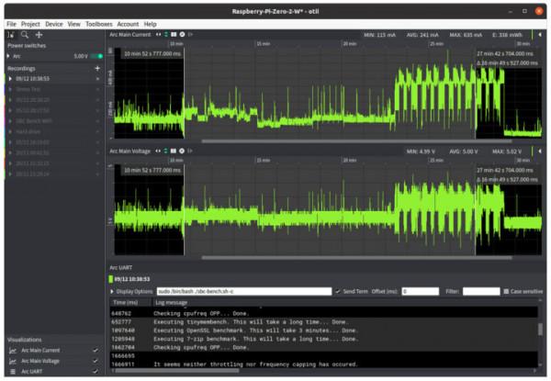Click the Log message column header
This screenshot has height=381, width=551.
(172, 302)
